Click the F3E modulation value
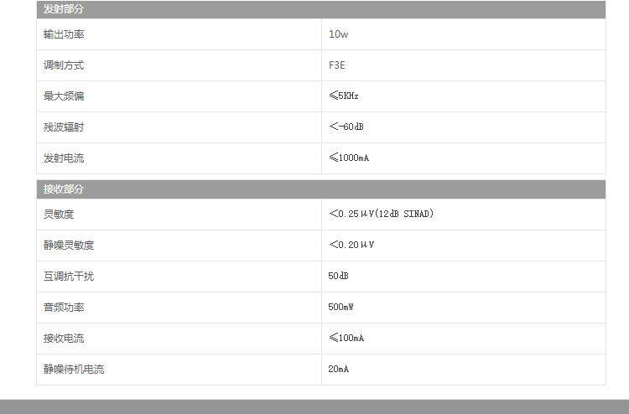The image size is (629, 414). click(x=336, y=65)
